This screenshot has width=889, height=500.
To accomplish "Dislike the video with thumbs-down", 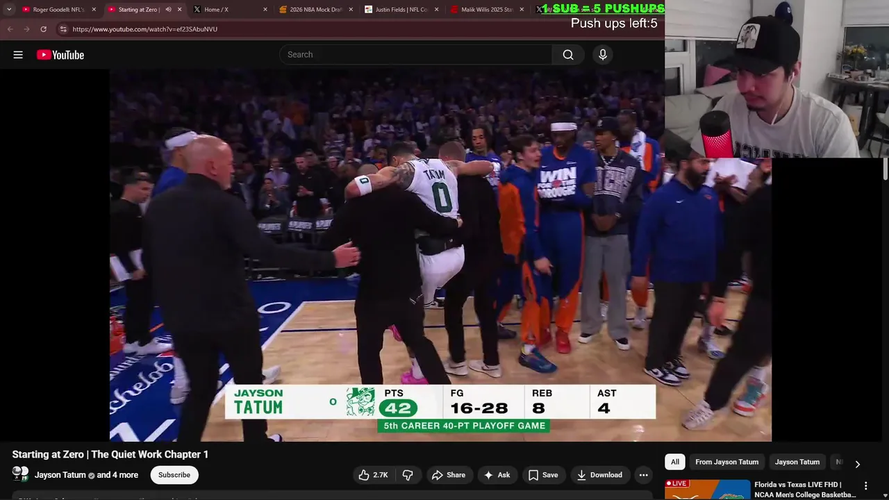I will tap(408, 475).
